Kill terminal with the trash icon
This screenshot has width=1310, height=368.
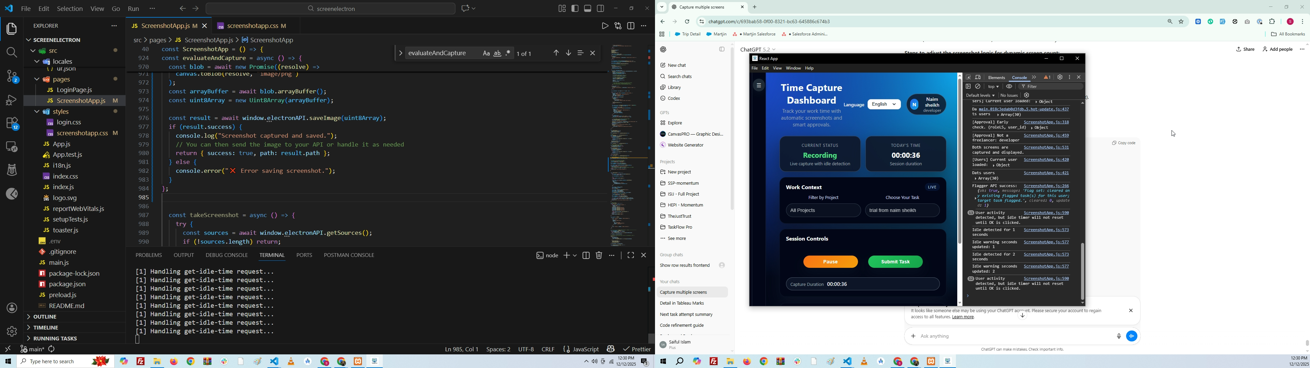click(x=599, y=256)
